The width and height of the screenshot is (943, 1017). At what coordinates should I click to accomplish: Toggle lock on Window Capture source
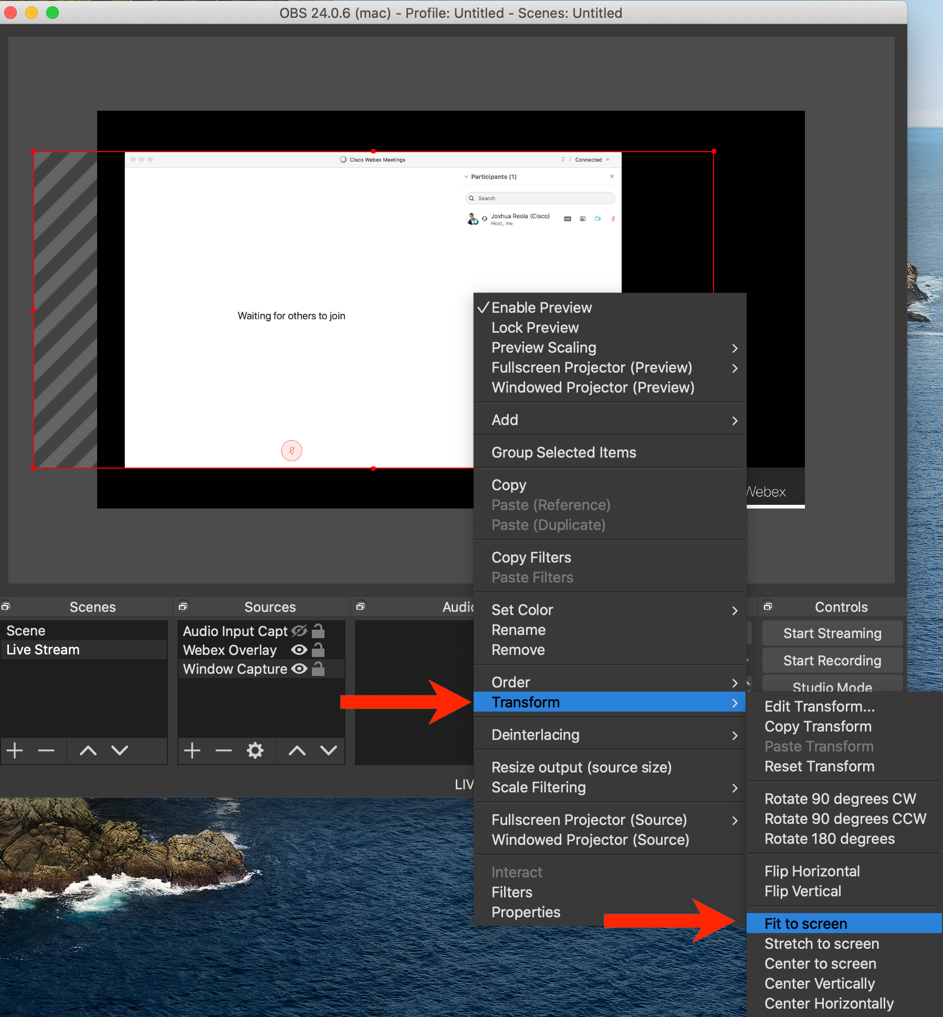(x=318, y=669)
